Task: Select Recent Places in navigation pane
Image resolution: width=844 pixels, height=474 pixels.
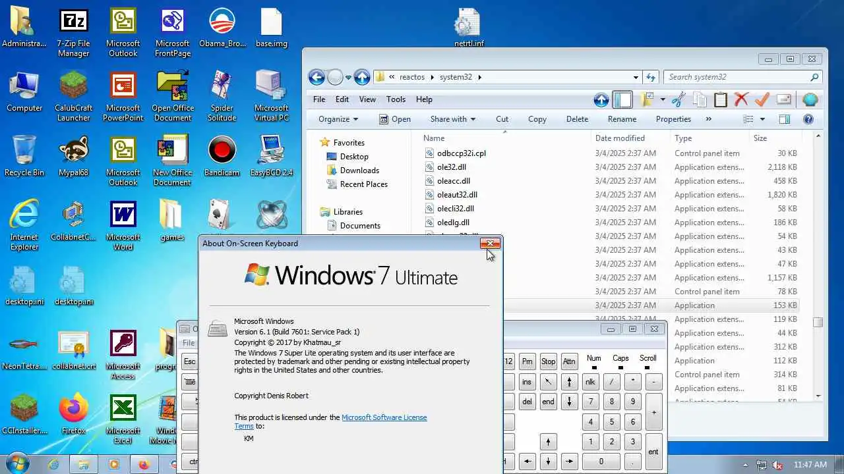Action: click(x=363, y=184)
